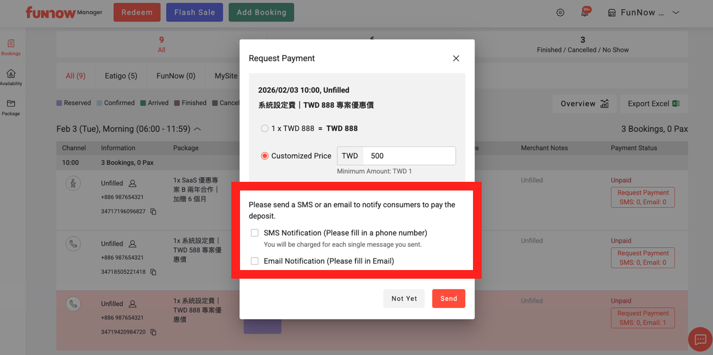Switch to the Eatigo (5) tab

pos(121,76)
